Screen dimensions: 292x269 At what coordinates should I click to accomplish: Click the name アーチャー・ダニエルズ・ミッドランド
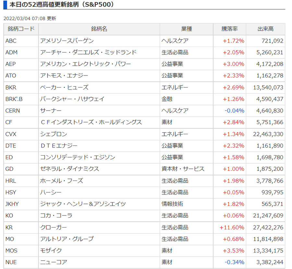coord(88,53)
